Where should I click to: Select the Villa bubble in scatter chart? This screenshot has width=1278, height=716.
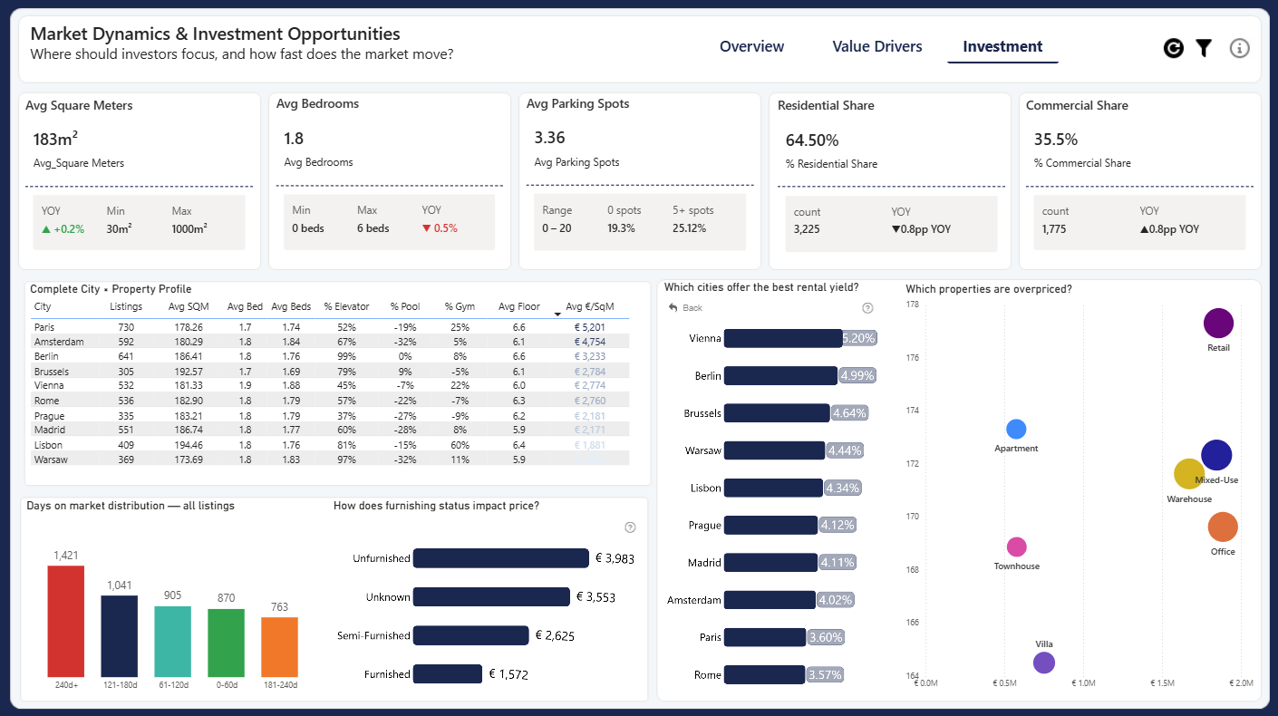pyautogui.click(x=1044, y=663)
